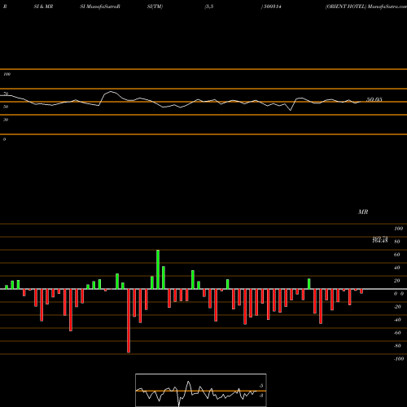
Task: Click the RSI value label 50.05
Action: [374, 99]
